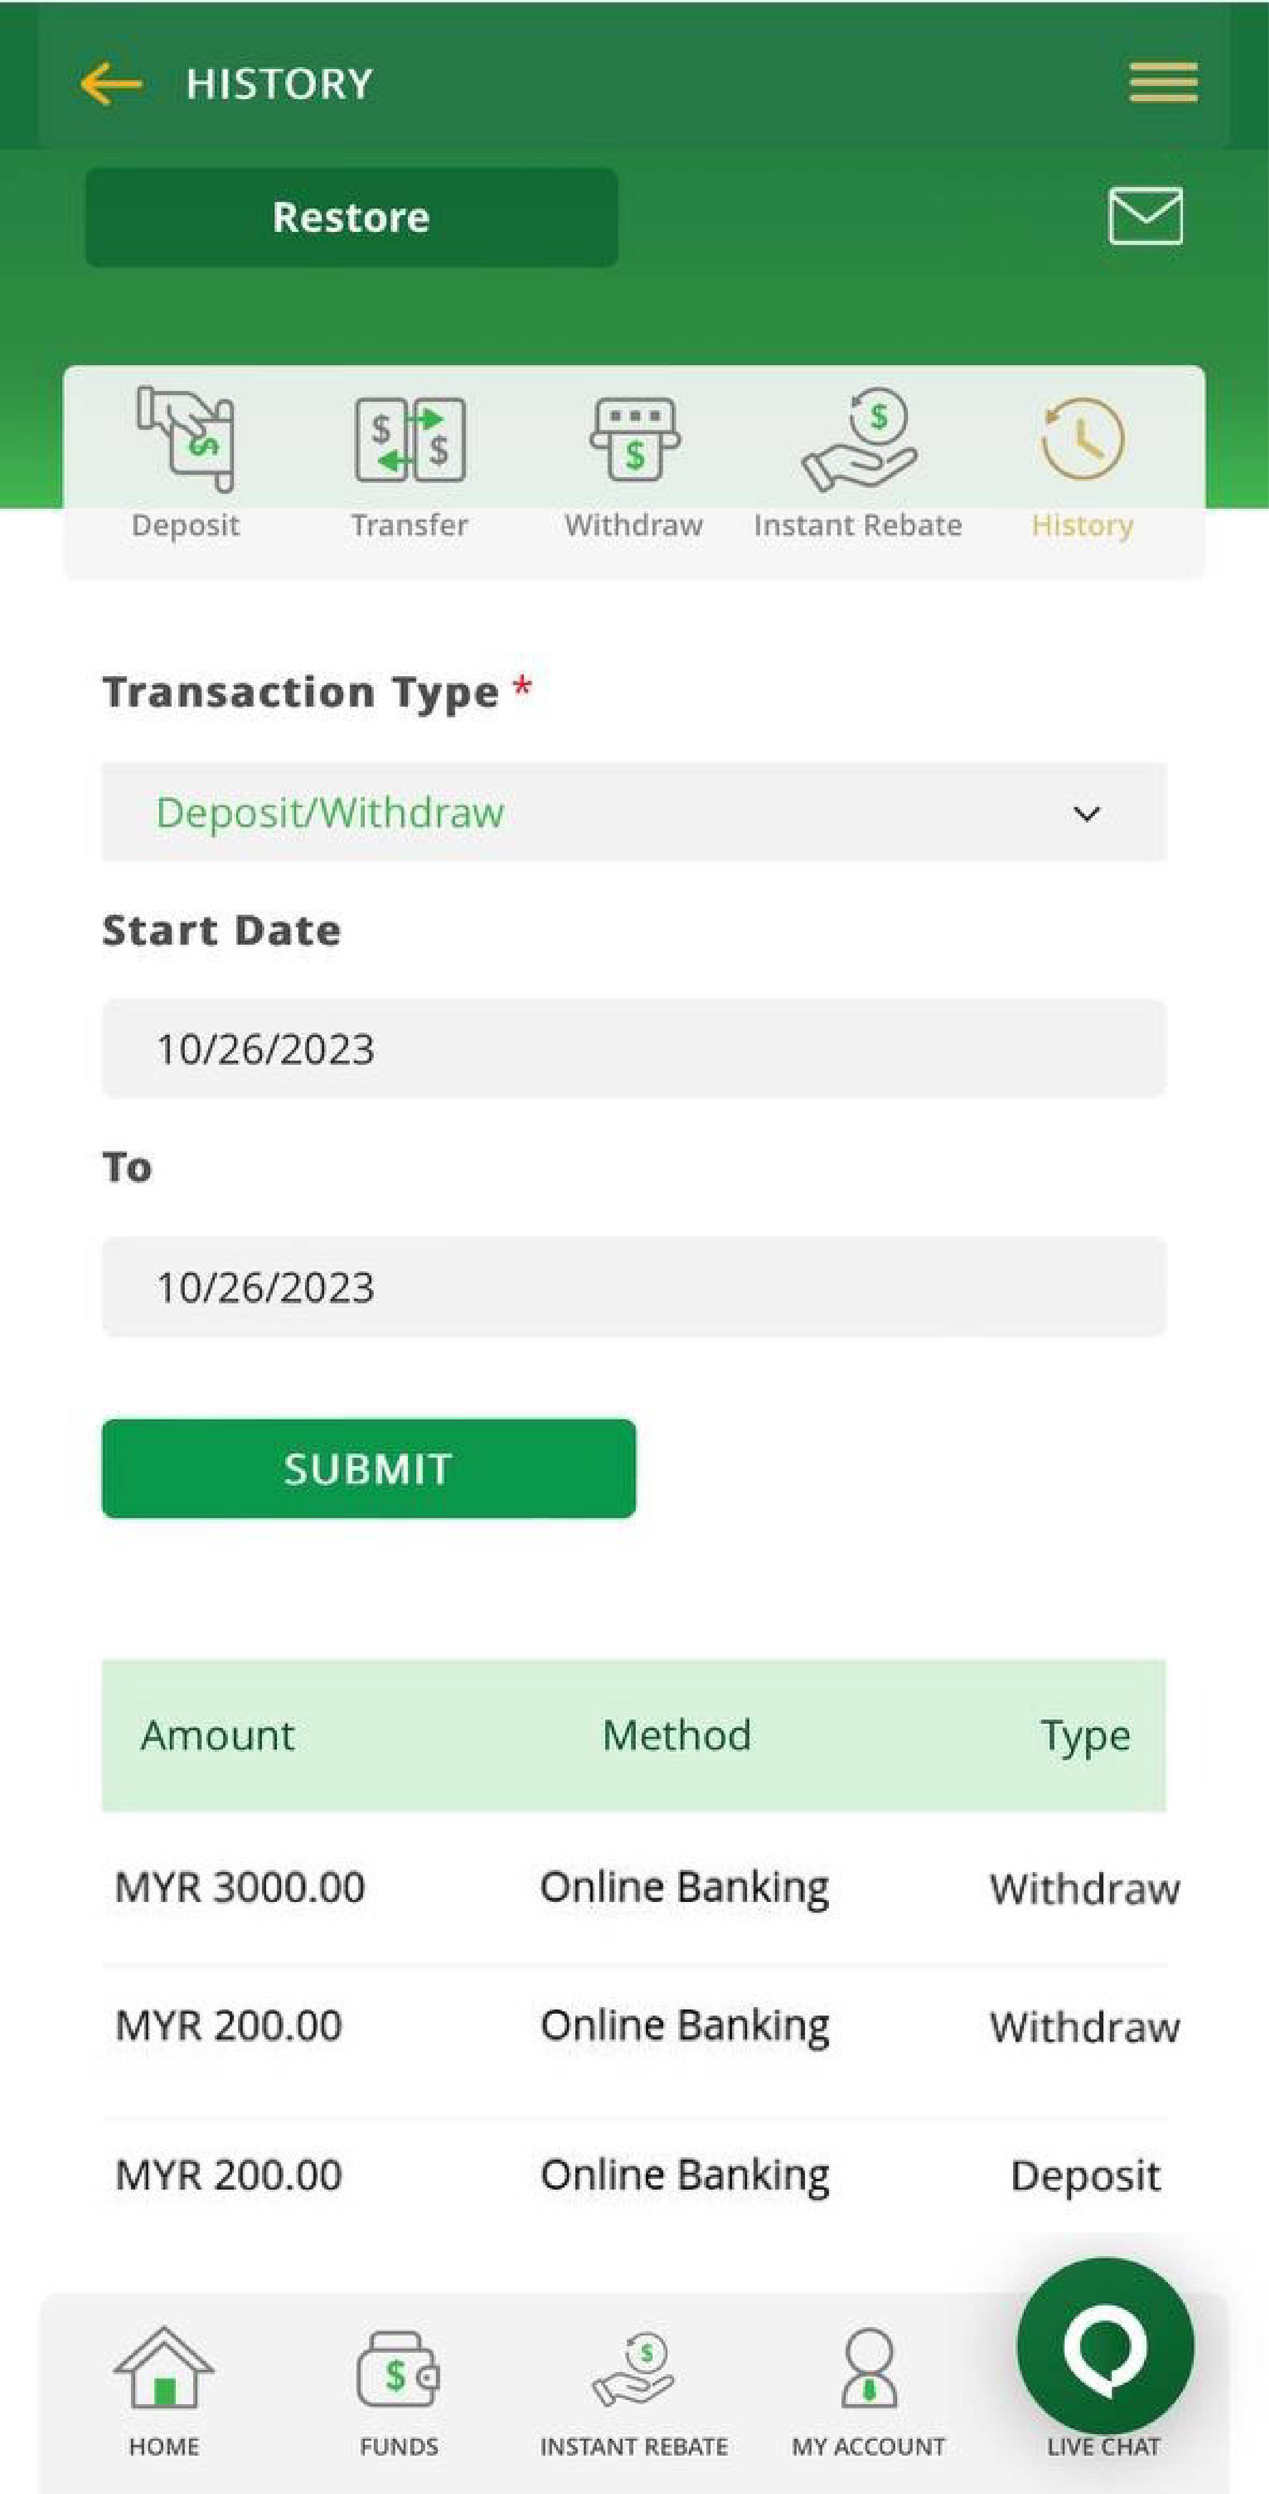Edit the Start Date field
This screenshot has height=2494, width=1269.
point(633,1048)
